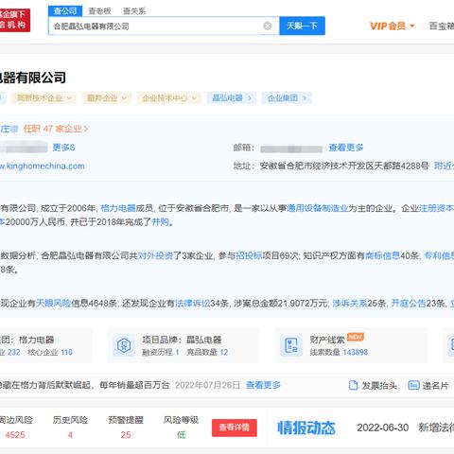Open the 通用设备制造业 link
Image resolution: width=454 pixels, height=454 pixels.
tap(318, 208)
